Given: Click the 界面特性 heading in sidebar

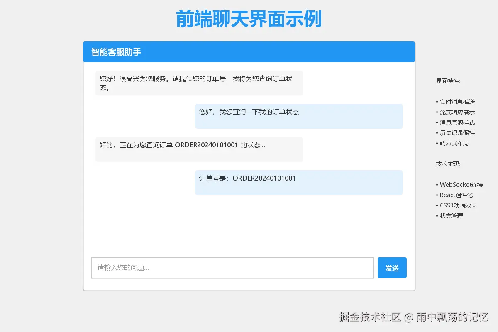Looking at the screenshot, I should tap(448, 81).
